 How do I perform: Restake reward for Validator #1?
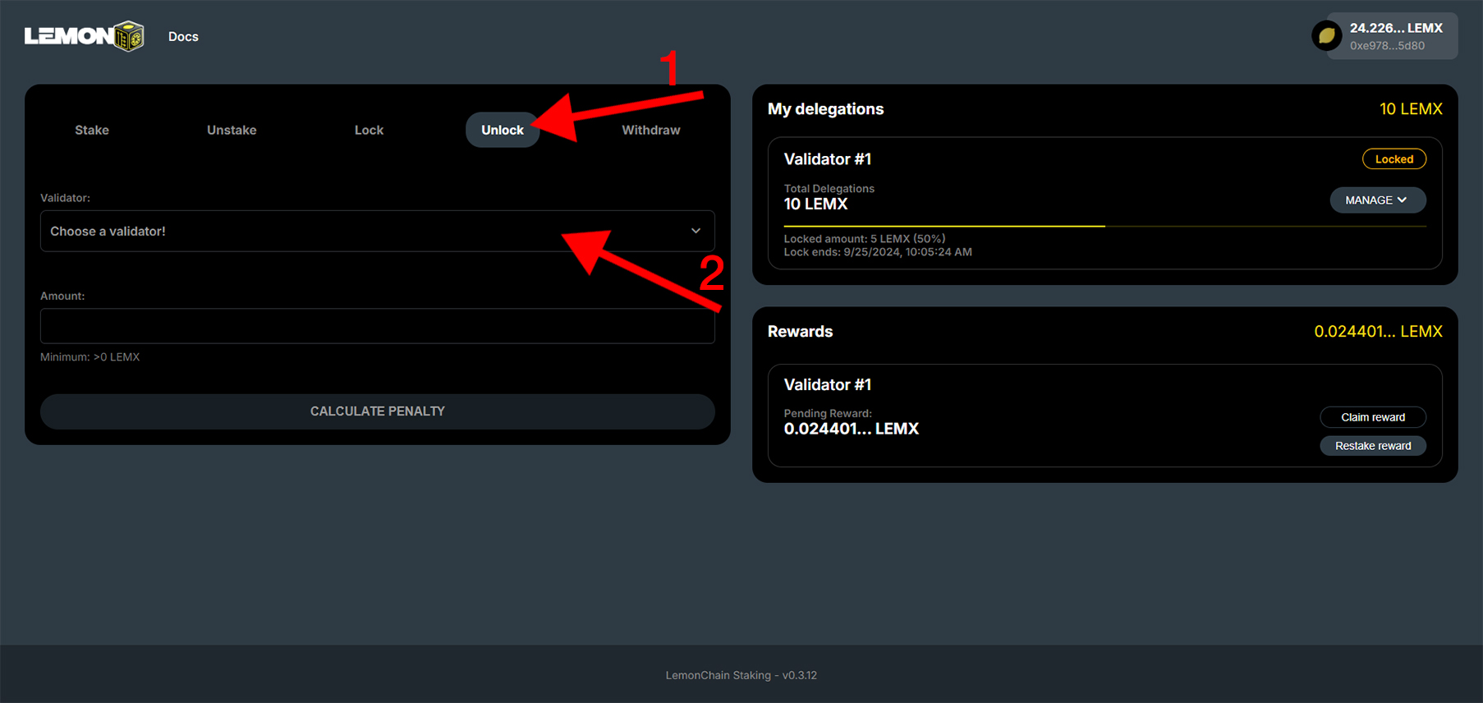(1372, 446)
